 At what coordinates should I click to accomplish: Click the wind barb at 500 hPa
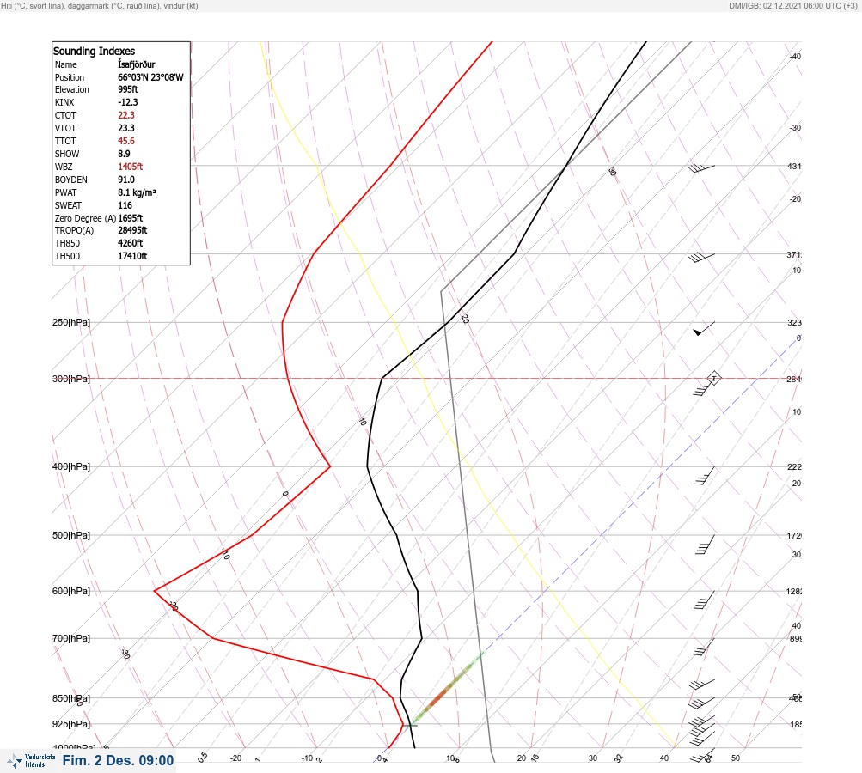point(706,545)
